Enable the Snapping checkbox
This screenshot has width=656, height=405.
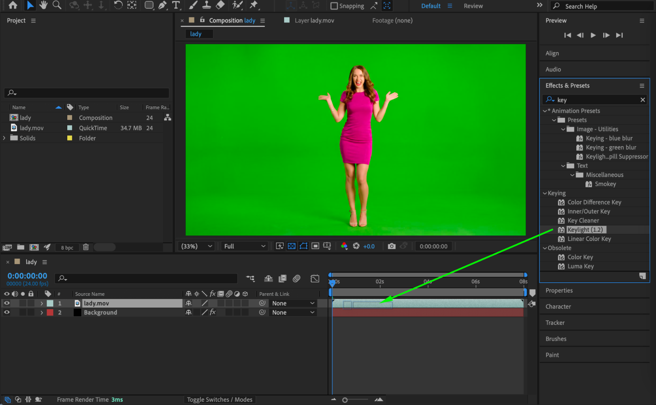[334, 6]
